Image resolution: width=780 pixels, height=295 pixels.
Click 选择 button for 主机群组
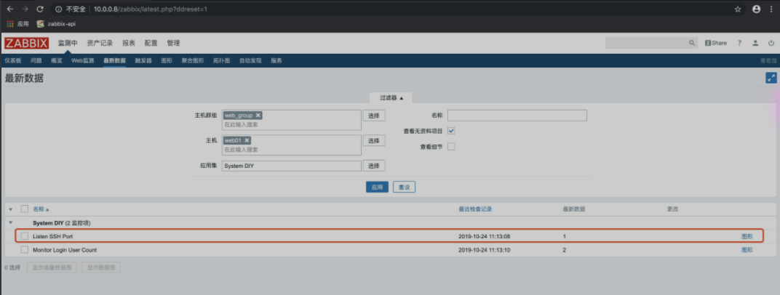point(374,116)
